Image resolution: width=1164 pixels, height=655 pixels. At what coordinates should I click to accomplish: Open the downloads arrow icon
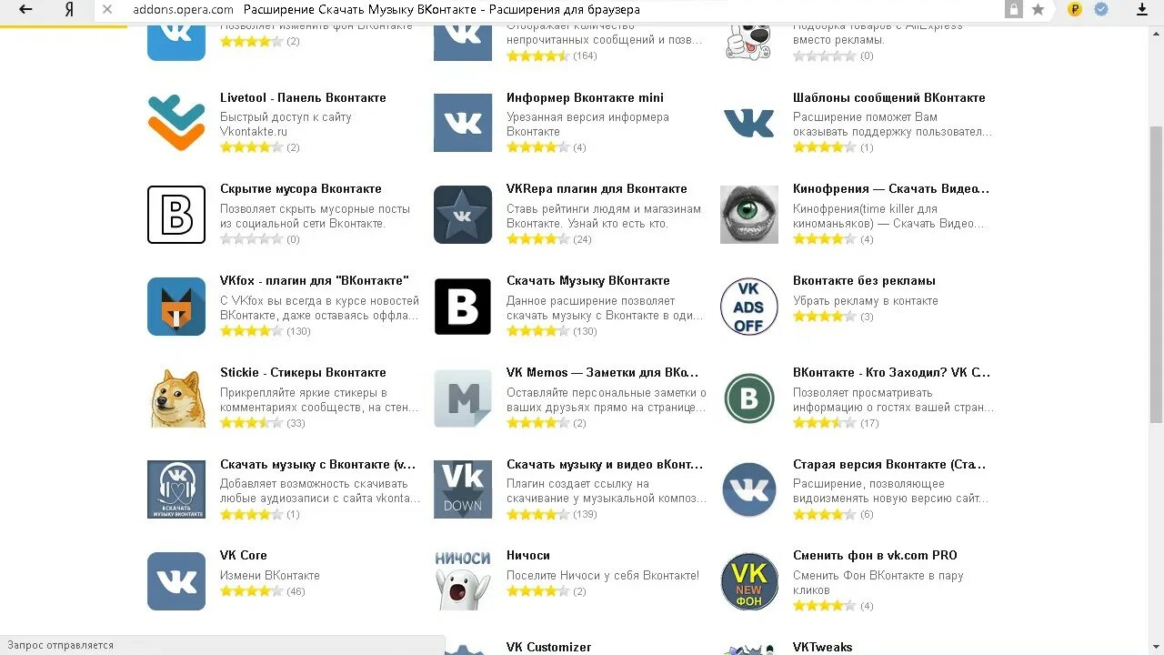pos(1143,10)
